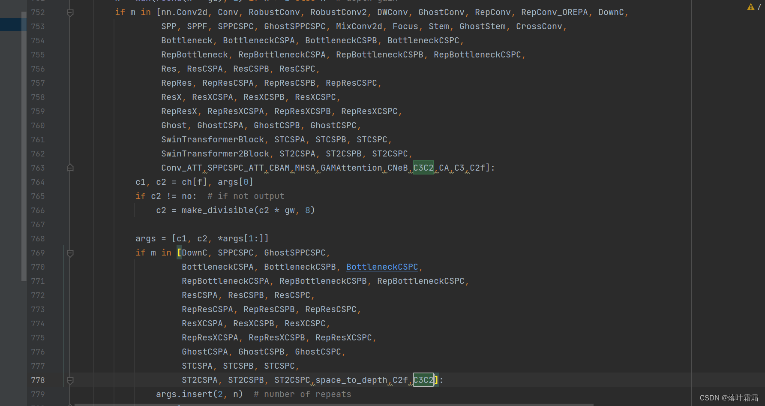
Task: Click line number 752 in the gutter
Action: point(38,12)
